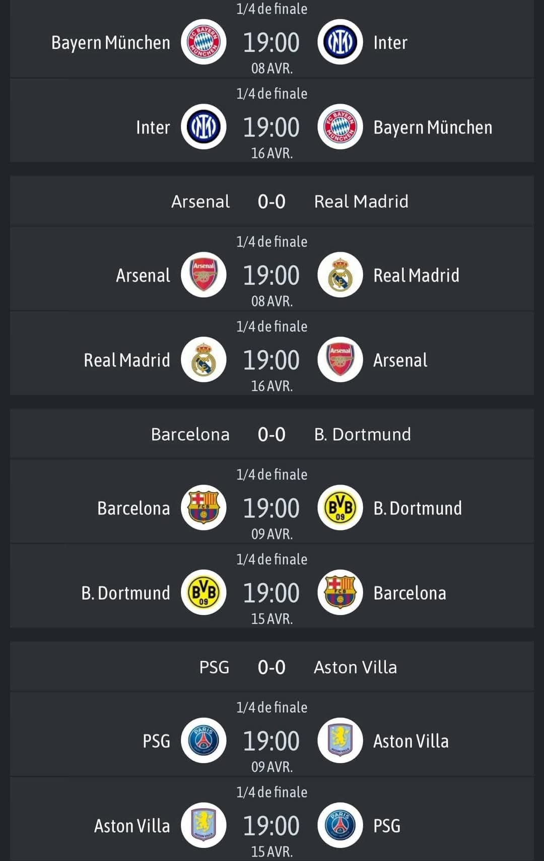Image resolution: width=544 pixels, height=861 pixels.
Task: Click Arsenal team name in Real Madrid's 16 AVR. fixture
Action: (400, 360)
